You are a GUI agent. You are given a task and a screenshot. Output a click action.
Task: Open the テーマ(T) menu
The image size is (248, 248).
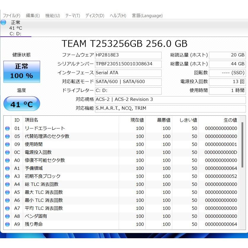tap(72, 16)
